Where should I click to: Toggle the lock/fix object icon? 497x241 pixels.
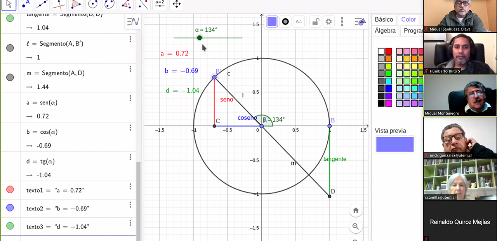[316, 22]
